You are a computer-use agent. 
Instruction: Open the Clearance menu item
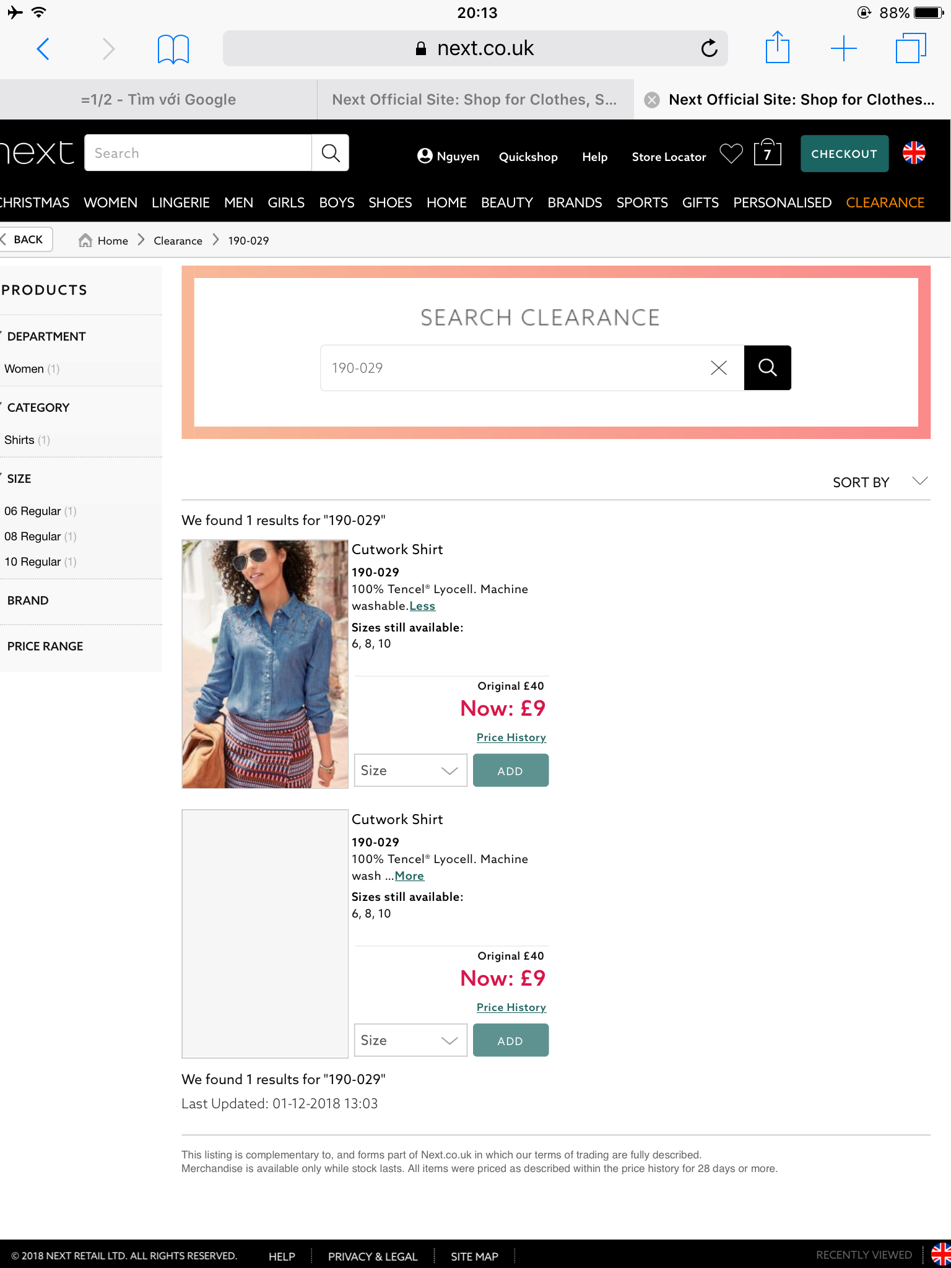tap(885, 203)
